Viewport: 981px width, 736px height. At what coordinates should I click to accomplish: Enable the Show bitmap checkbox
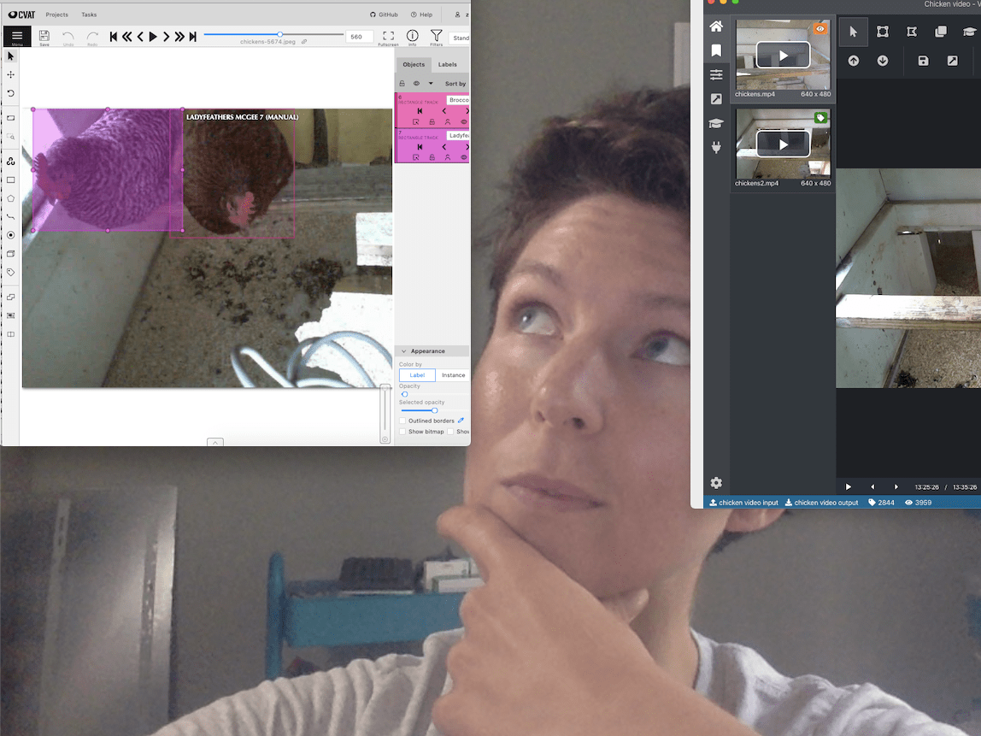pos(402,431)
